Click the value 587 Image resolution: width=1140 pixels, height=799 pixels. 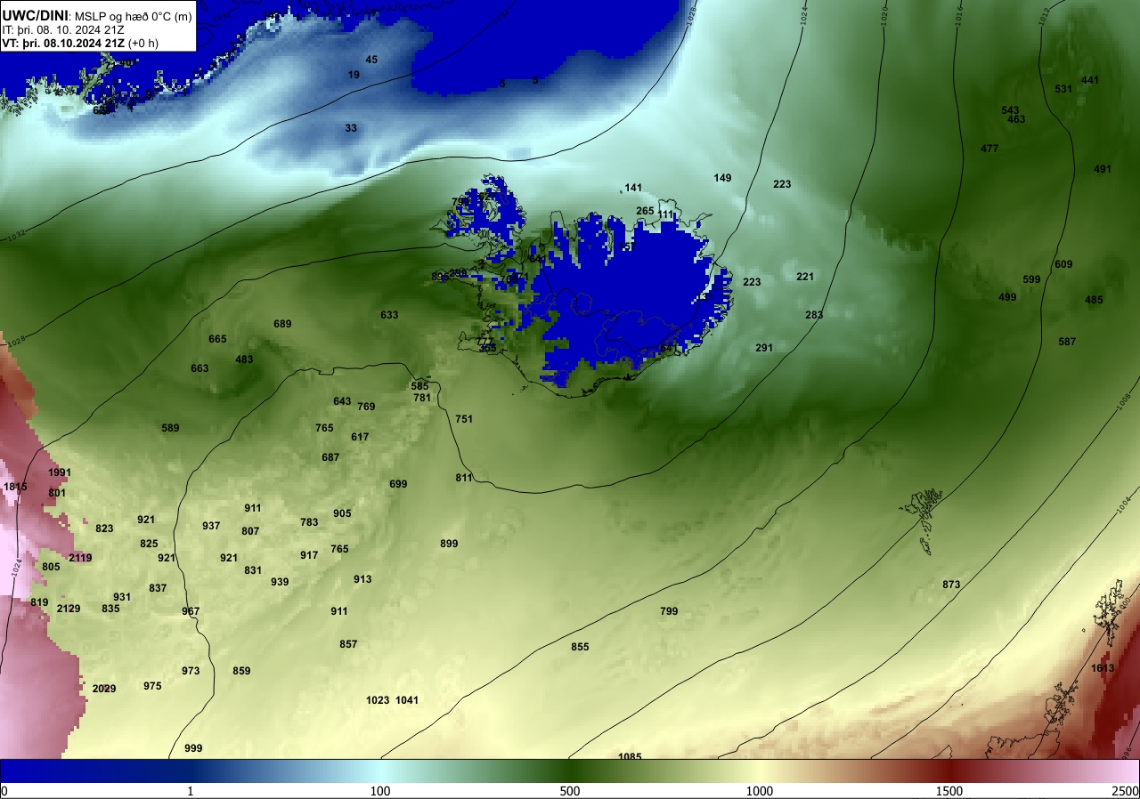pyautogui.click(x=1067, y=342)
